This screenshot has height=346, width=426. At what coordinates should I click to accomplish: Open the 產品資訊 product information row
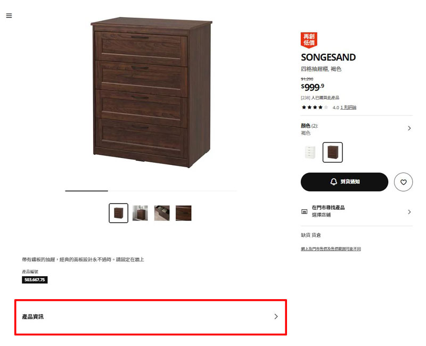tap(151, 317)
